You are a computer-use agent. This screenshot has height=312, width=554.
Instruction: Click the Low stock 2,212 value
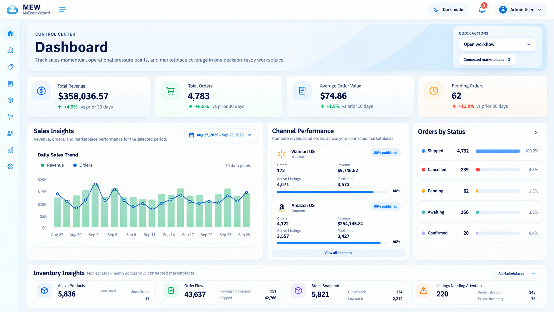[x=397, y=299]
